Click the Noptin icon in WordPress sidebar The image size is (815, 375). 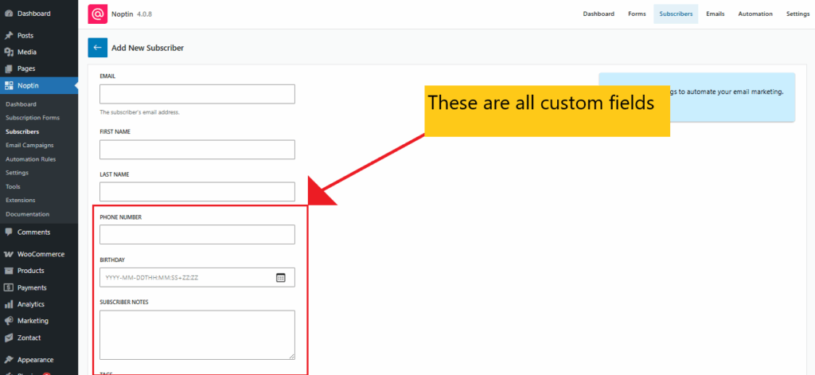point(8,86)
